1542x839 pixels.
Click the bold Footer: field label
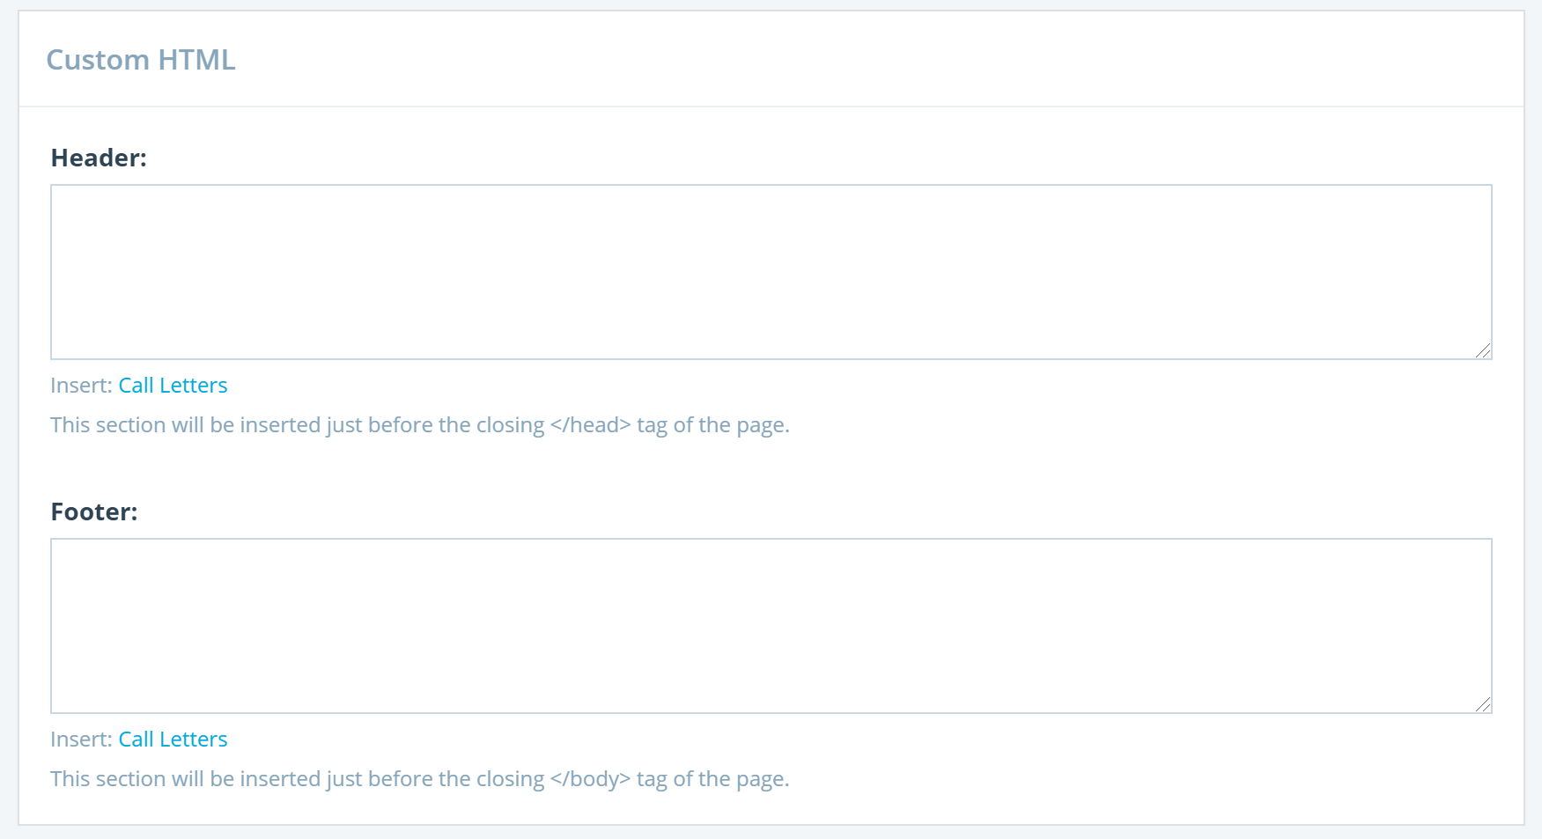click(94, 511)
